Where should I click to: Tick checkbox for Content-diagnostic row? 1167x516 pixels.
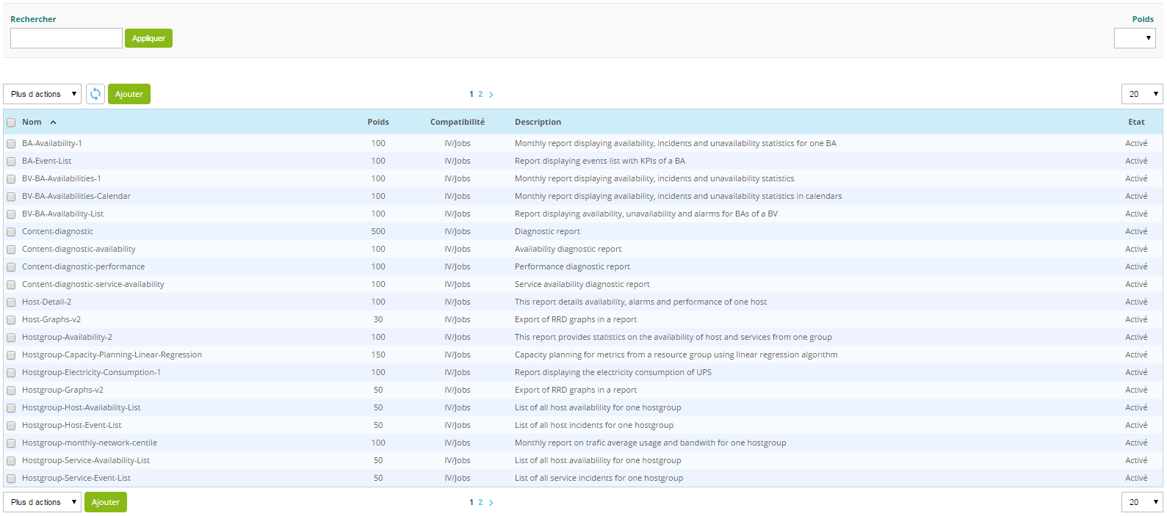11,232
